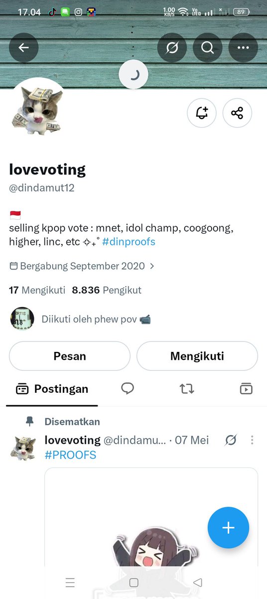Expand the Bergabung September 2020 chevron
The width and height of the screenshot is (267, 599).
tap(152, 266)
